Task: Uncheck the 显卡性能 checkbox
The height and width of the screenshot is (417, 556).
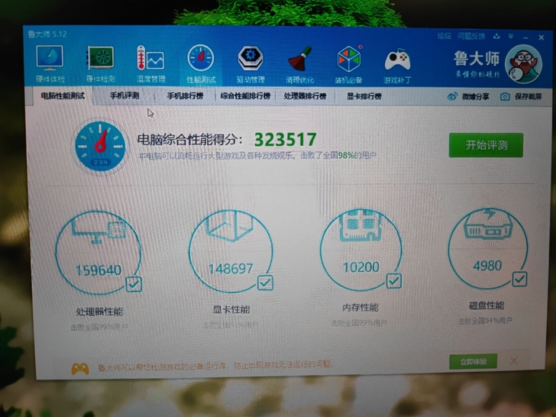Action: [x=265, y=283]
